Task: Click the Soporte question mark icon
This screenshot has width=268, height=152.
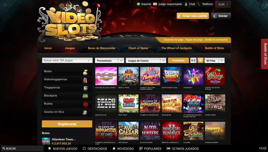Action: tap(138, 4)
